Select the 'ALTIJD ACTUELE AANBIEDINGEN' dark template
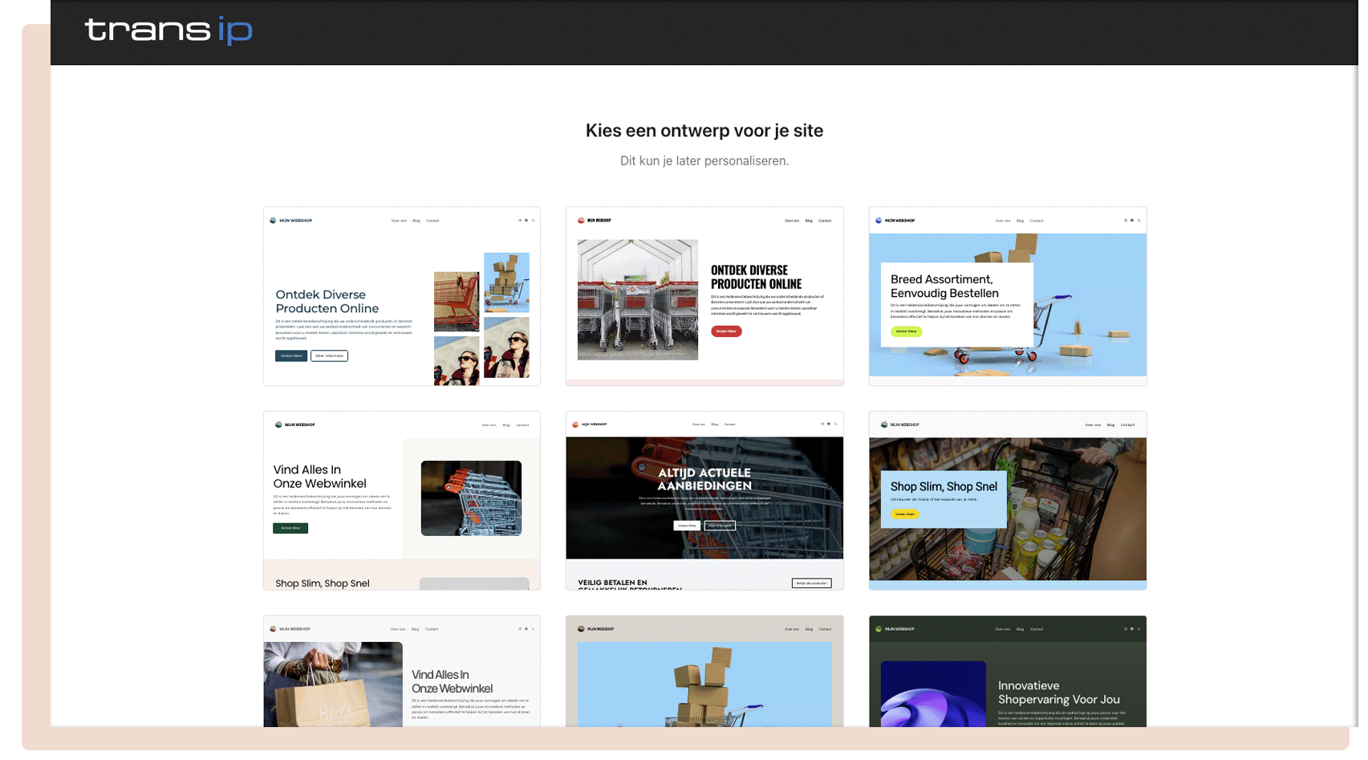This screenshot has height=760, width=1368. 704,500
